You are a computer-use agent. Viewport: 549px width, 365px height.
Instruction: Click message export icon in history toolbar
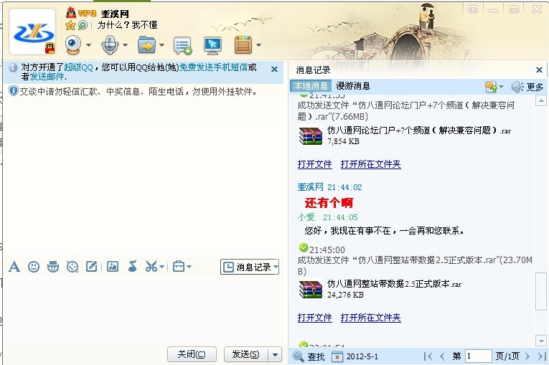491,87
